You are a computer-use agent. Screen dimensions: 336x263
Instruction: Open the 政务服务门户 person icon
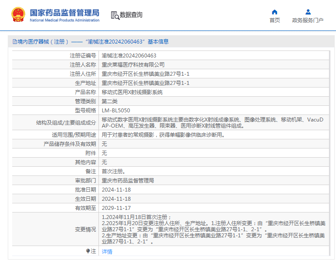tap(308, 12)
